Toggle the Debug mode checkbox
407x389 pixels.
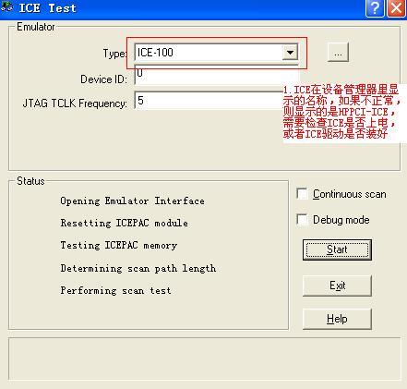tap(302, 220)
